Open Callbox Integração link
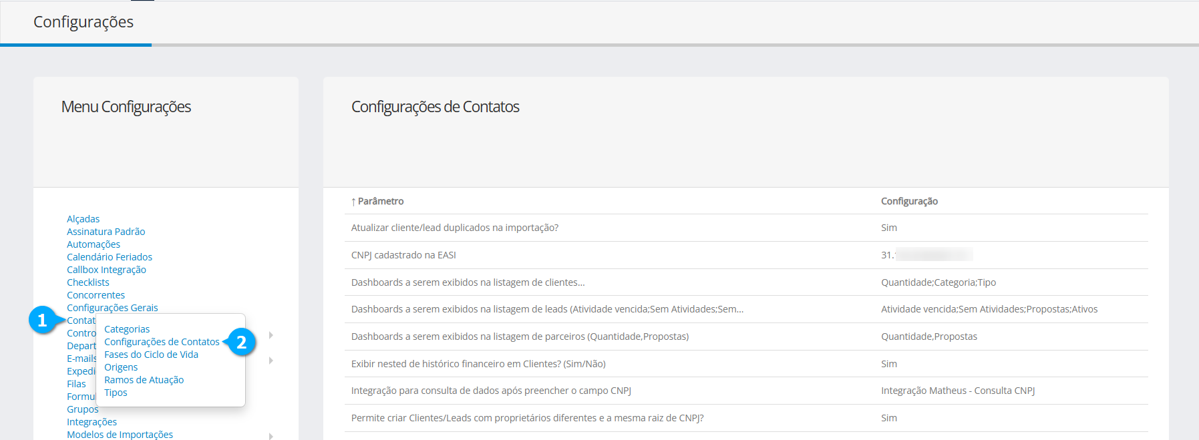 click(x=106, y=270)
